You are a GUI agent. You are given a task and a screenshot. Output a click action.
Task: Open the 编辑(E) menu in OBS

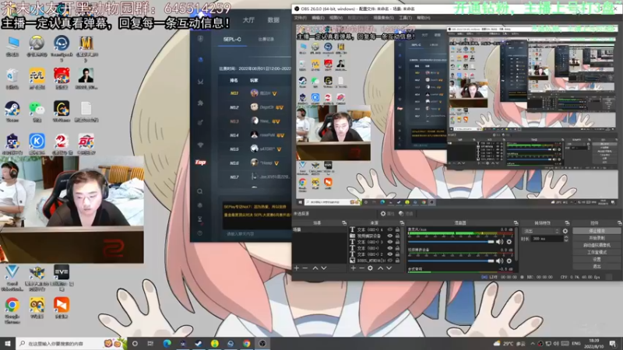318,18
